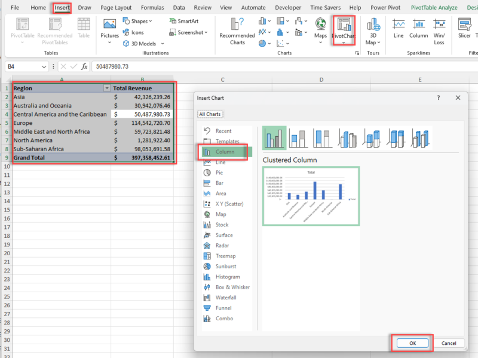Open the Name Box dropdown arrow

[44, 67]
